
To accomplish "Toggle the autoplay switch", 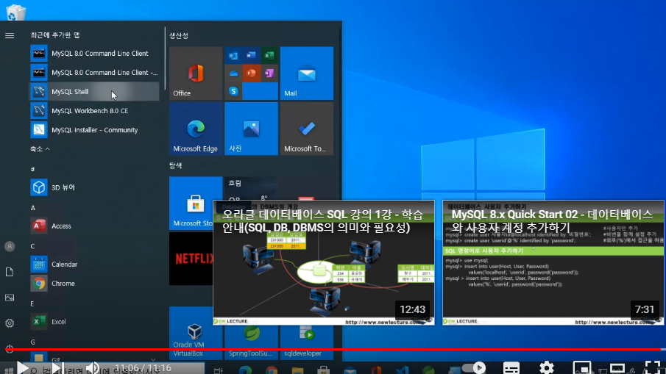I will point(474,367).
